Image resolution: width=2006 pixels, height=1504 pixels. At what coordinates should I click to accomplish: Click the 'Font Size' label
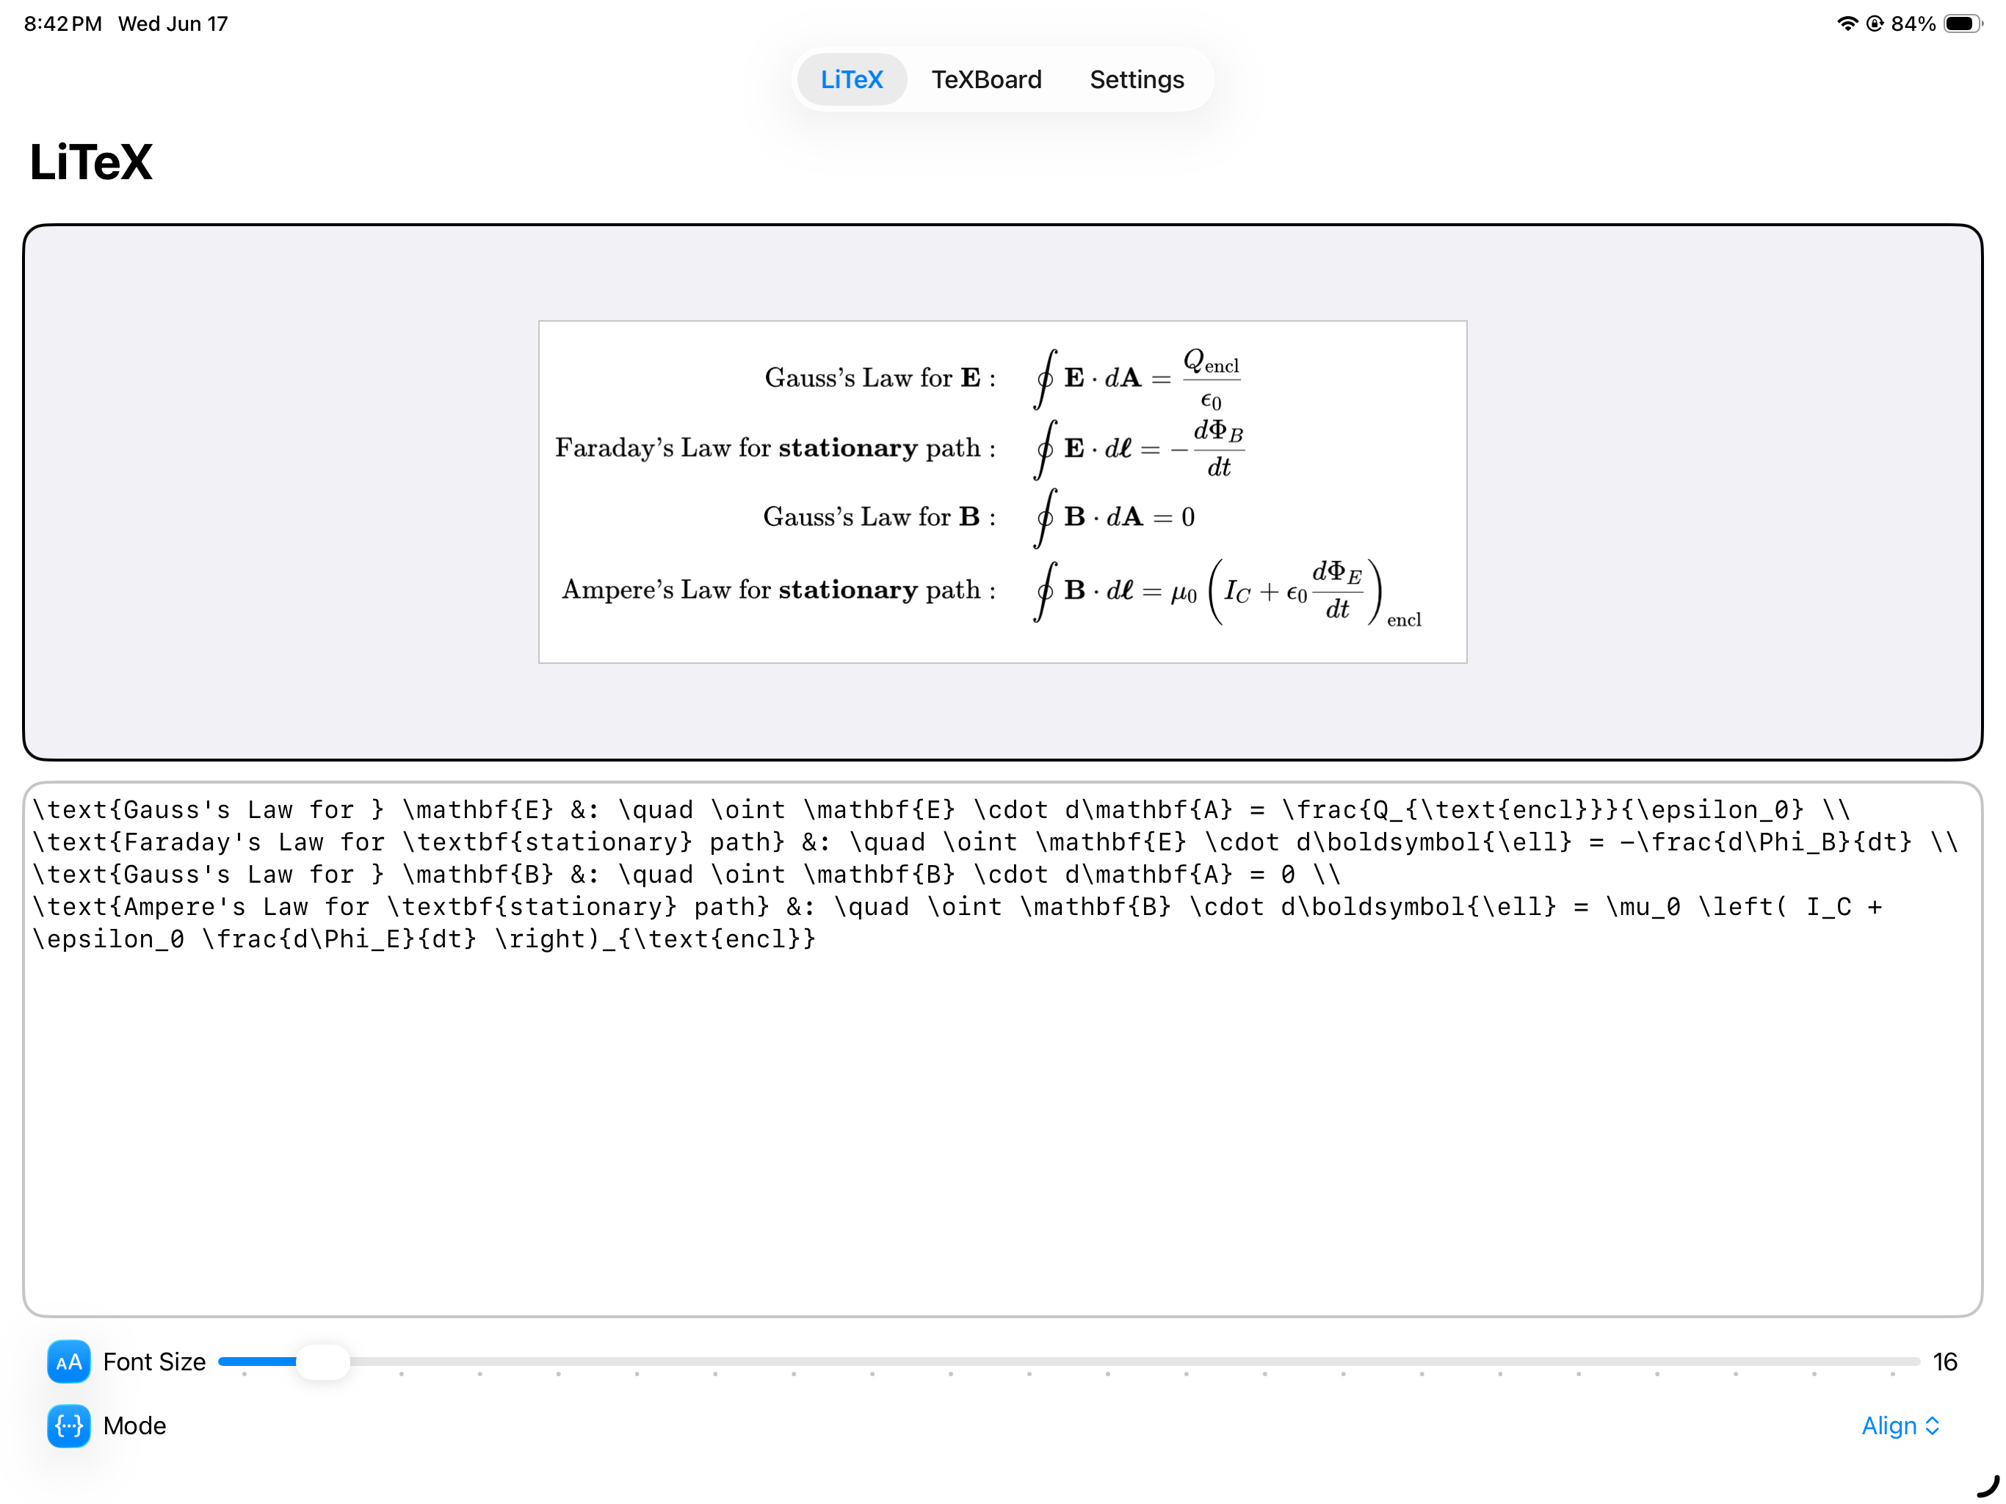tap(154, 1362)
